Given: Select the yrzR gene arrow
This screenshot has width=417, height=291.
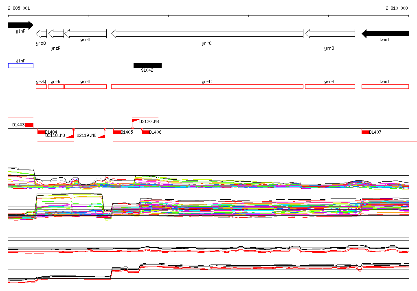Looking at the screenshot, I should [56, 34].
